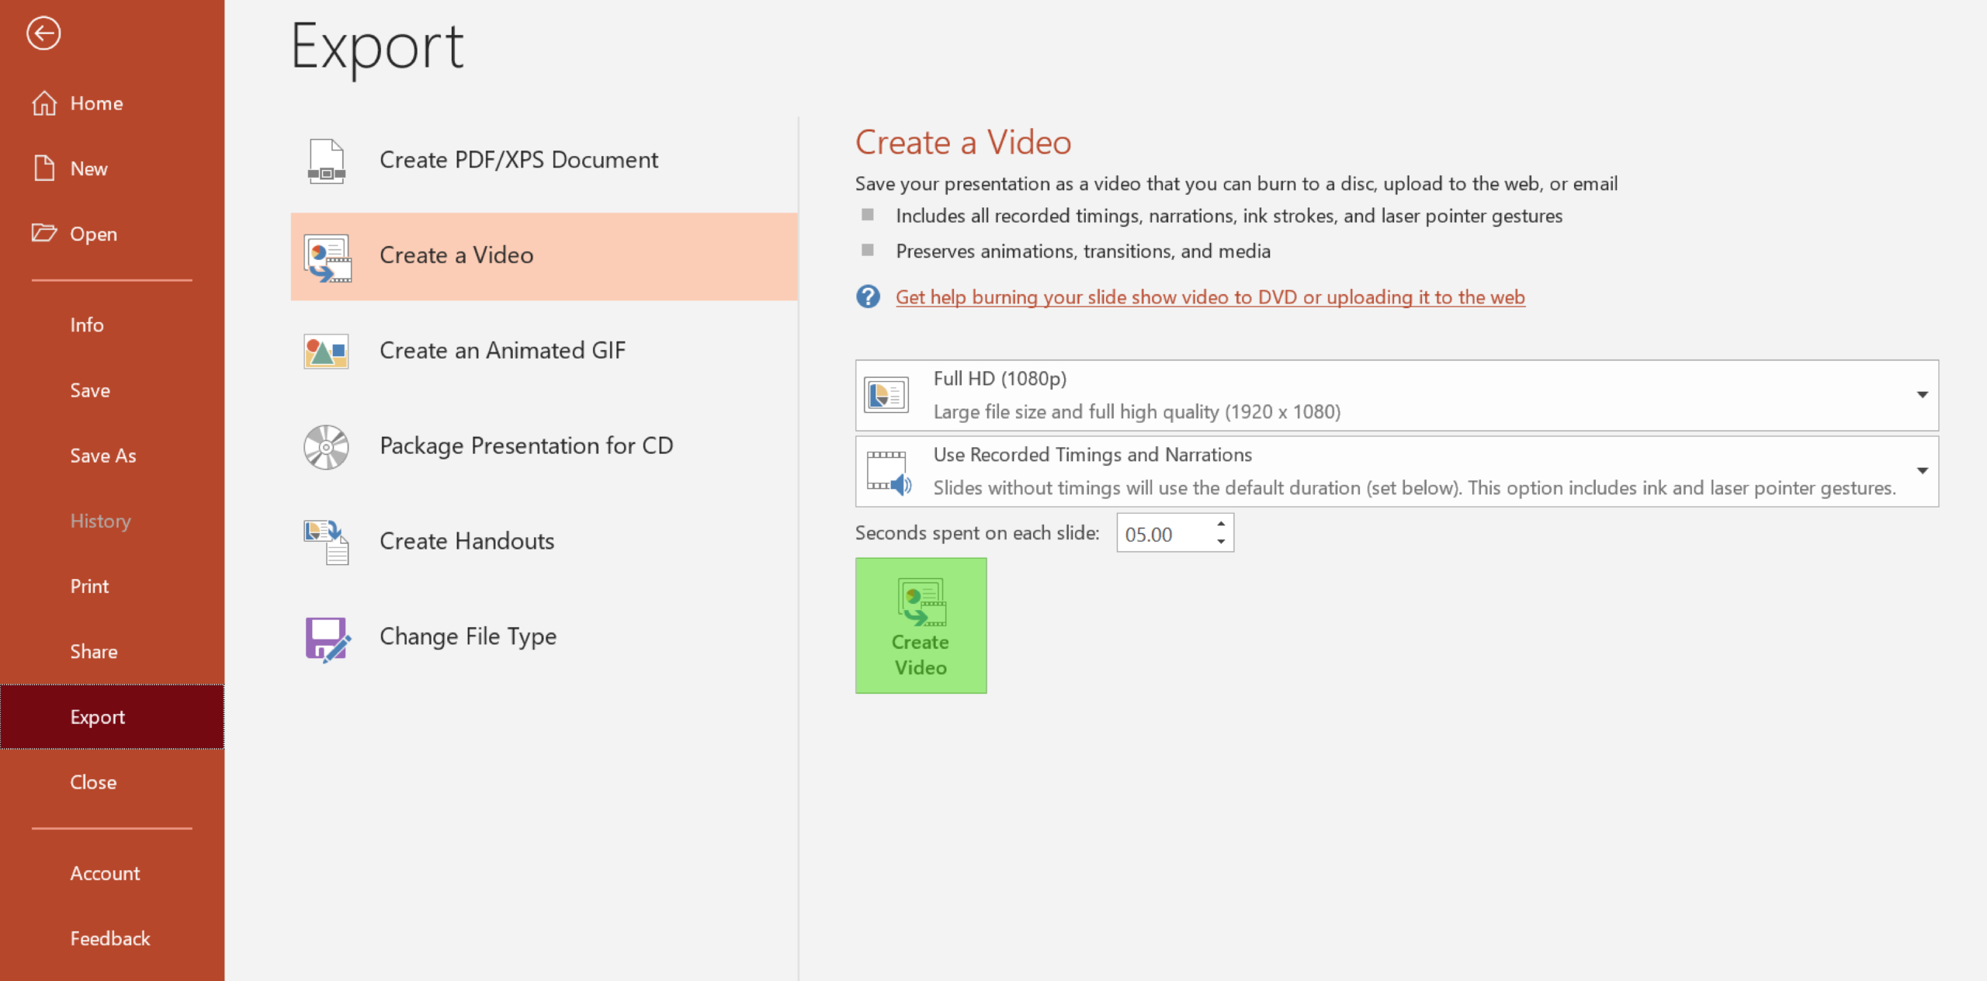Click the back arrow icon
1987x981 pixels.
click(x=43, y=33)
